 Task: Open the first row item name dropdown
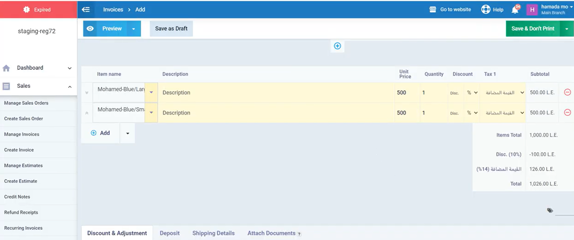click(151, 93)
